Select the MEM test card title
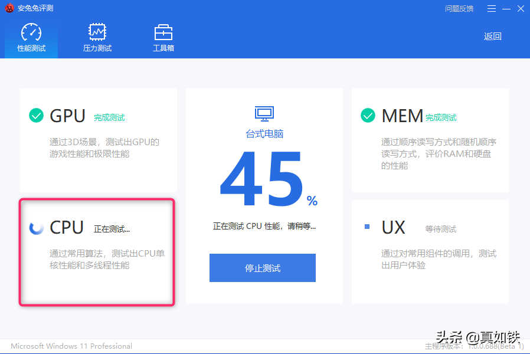This screenshot has width=530, height=354. click(x=402, y=116)
